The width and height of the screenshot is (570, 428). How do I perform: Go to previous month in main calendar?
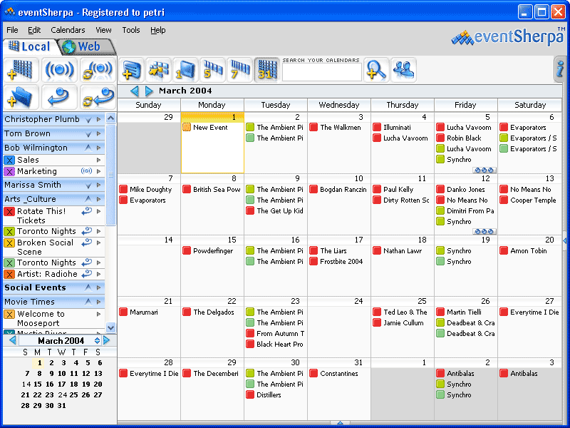click(135, 91)
